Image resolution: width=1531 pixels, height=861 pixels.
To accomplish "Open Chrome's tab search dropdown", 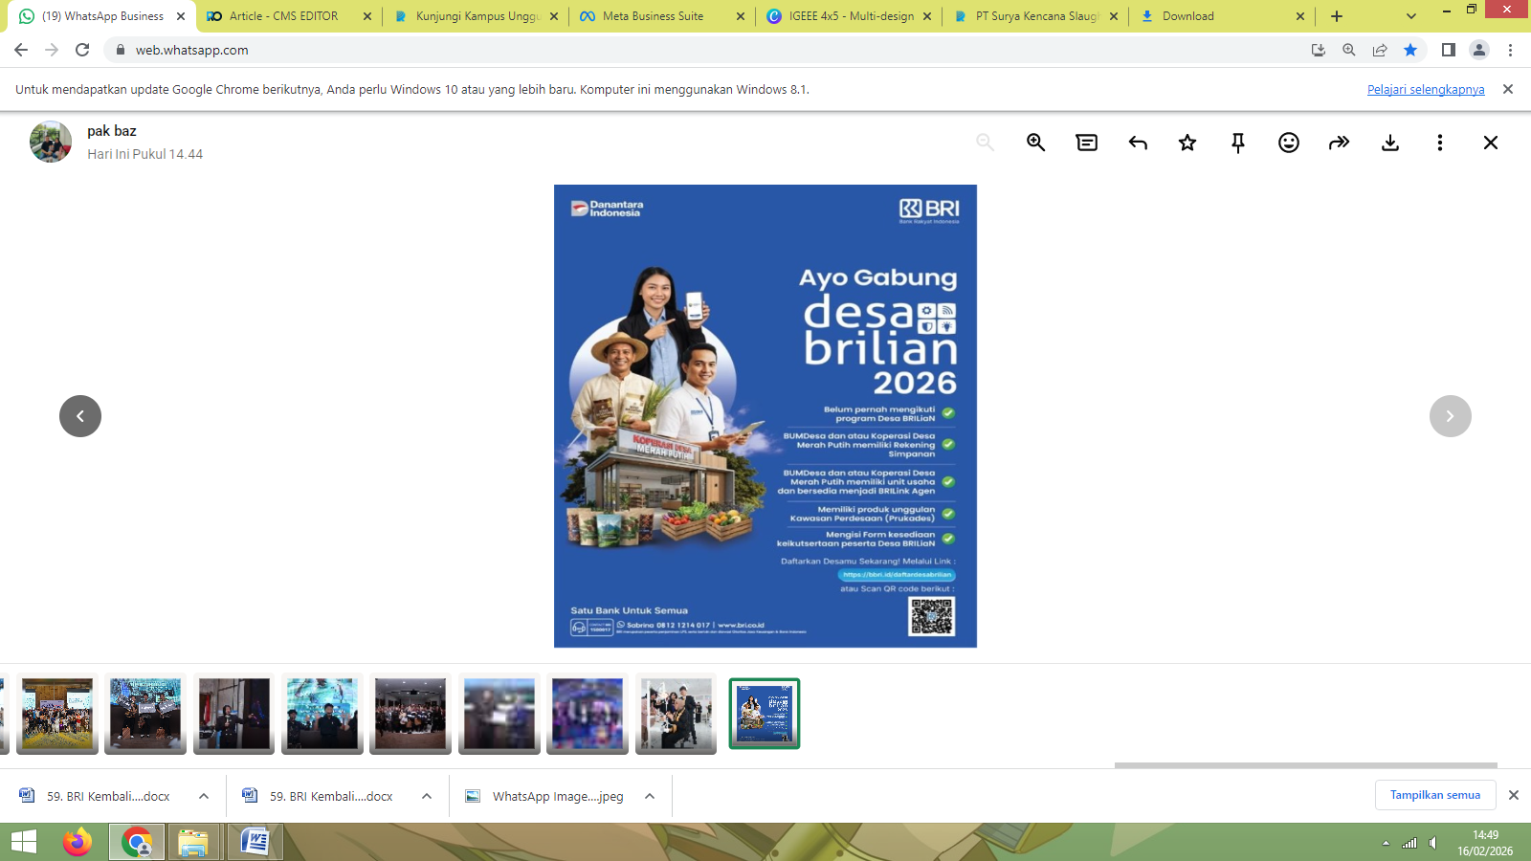I will click(x=1411, y=16).
